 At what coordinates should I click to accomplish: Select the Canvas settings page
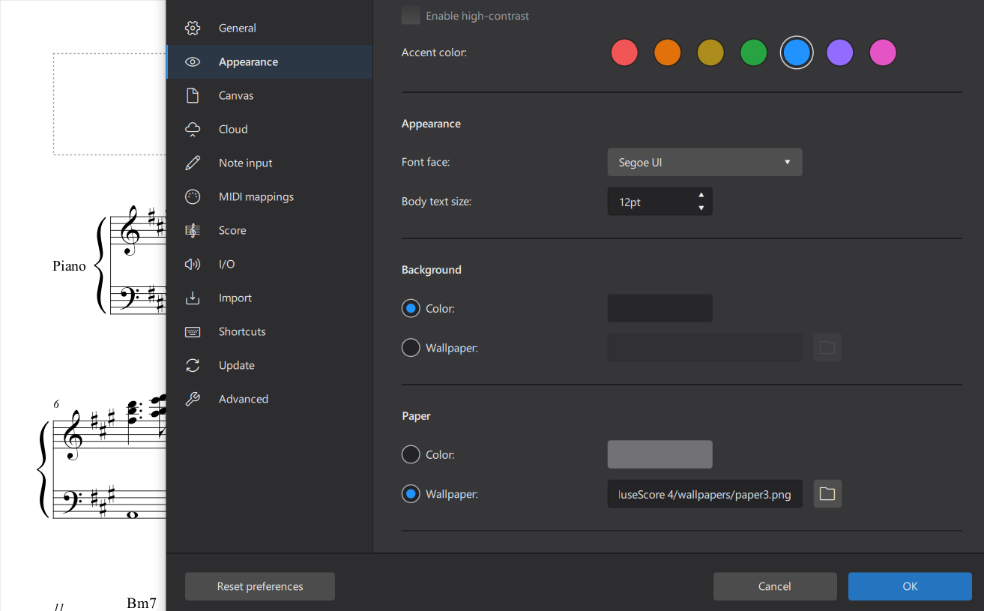point(236,95)
